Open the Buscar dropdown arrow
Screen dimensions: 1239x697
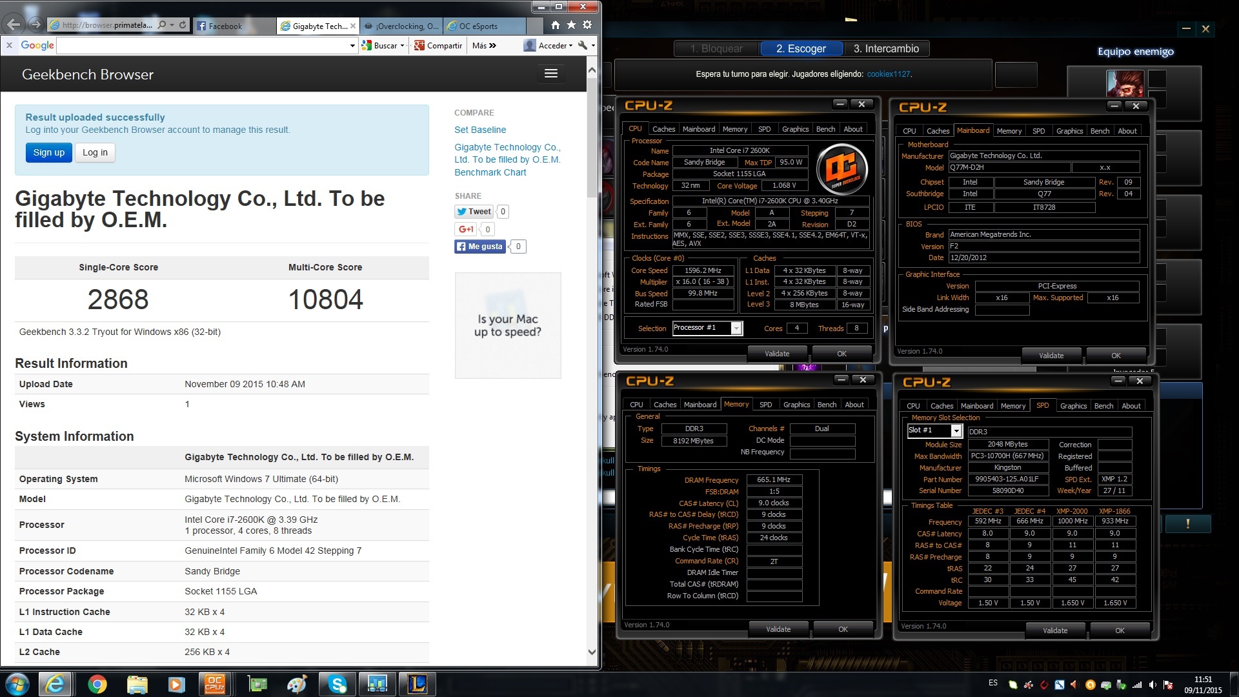pyautogui.click(x=402, y=46)
